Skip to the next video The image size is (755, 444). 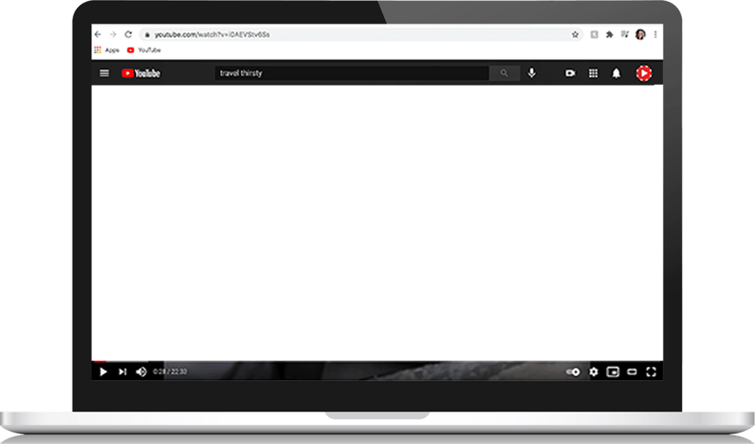[x=123, y=372]
